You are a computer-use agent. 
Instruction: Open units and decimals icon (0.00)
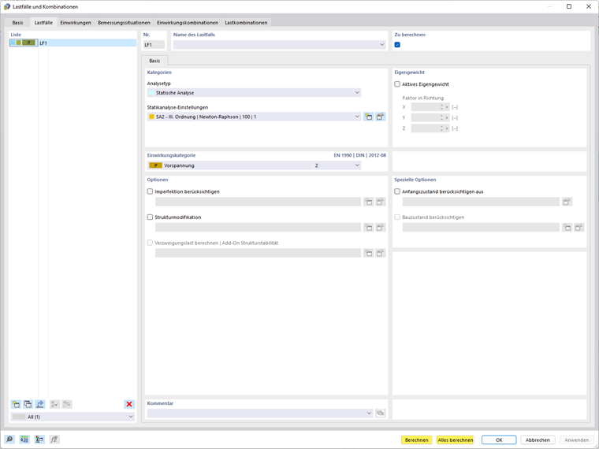tap(24, 440)
